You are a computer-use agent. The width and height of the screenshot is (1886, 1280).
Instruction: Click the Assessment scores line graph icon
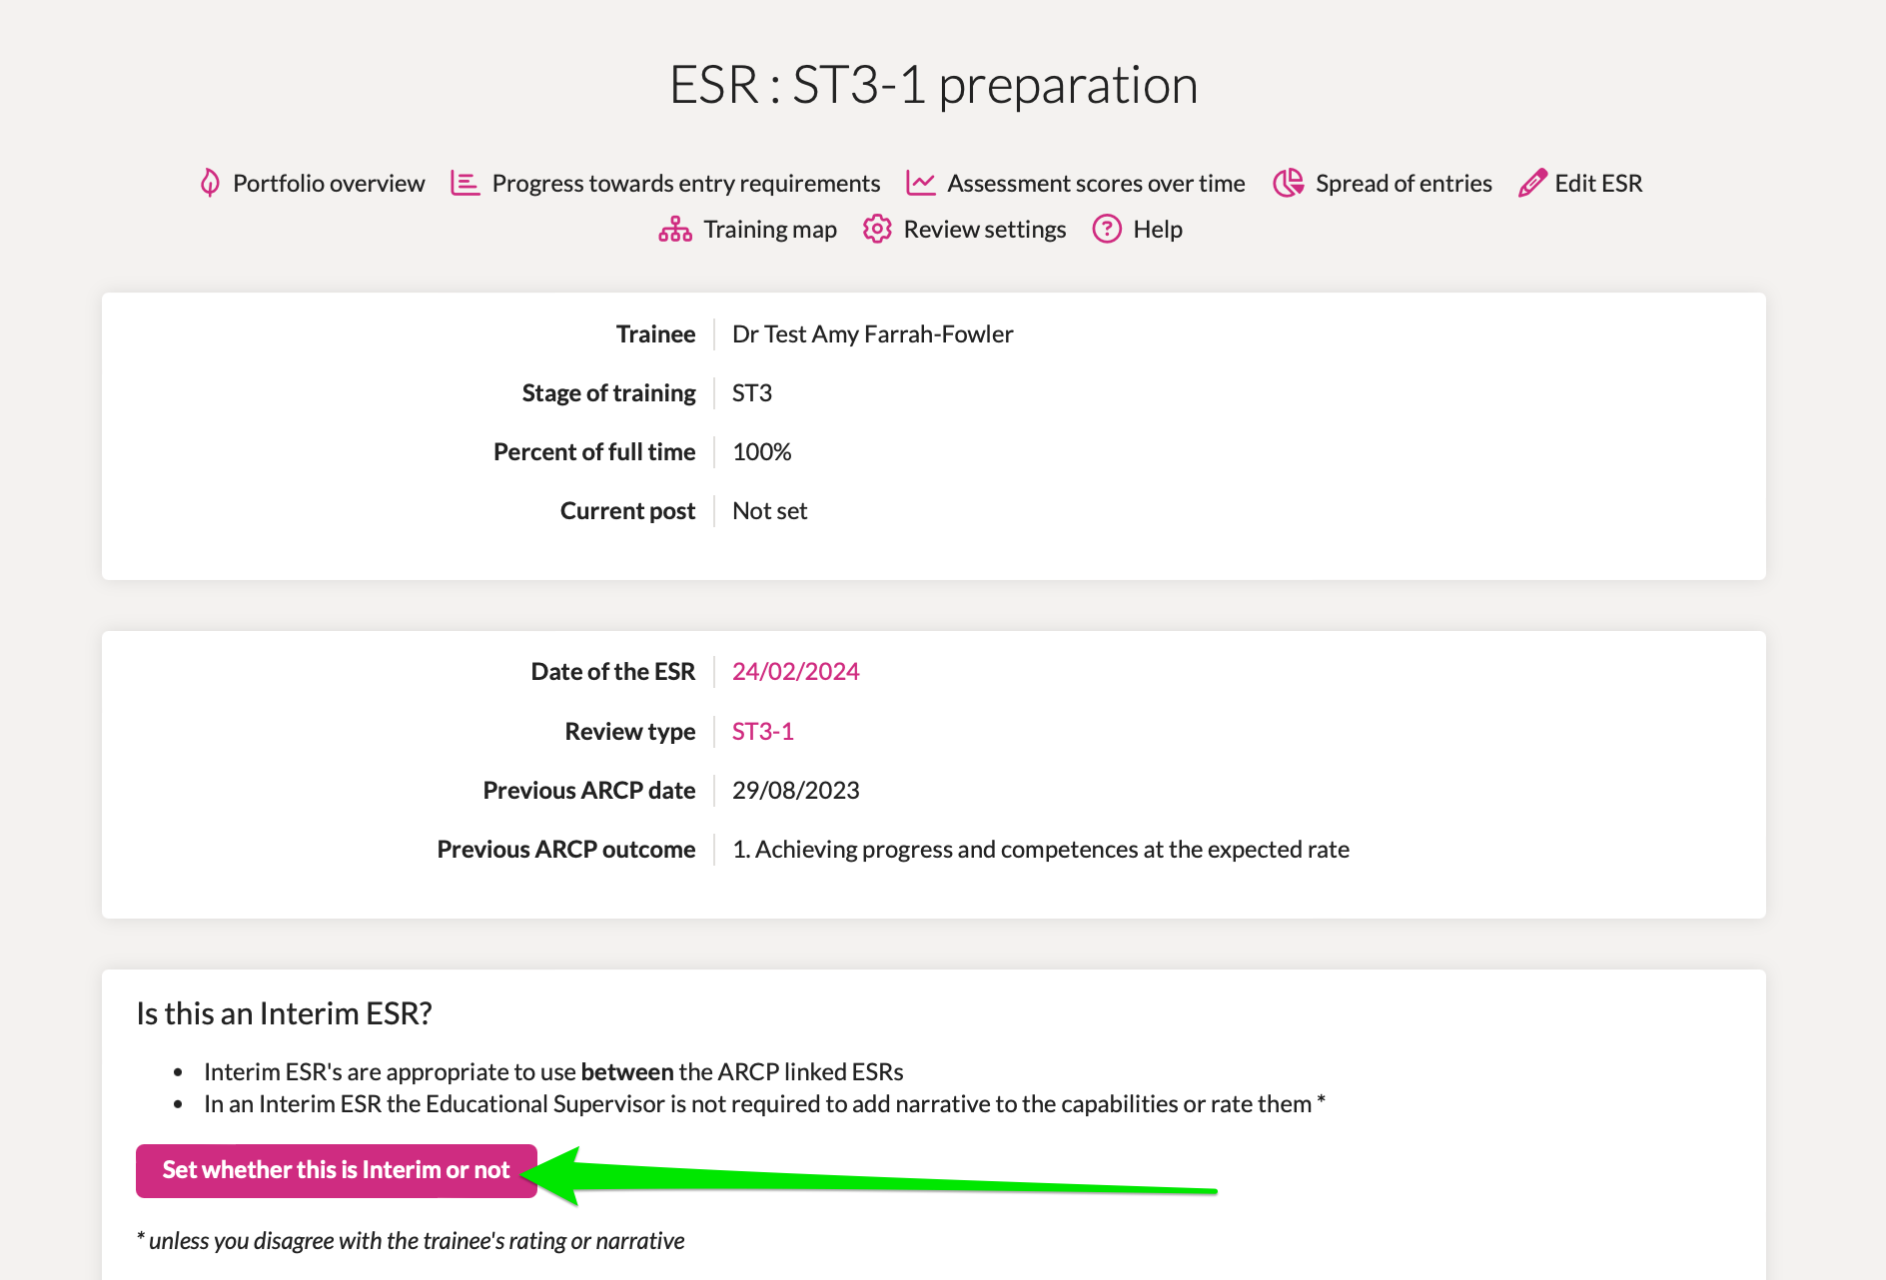coord(920,183)
